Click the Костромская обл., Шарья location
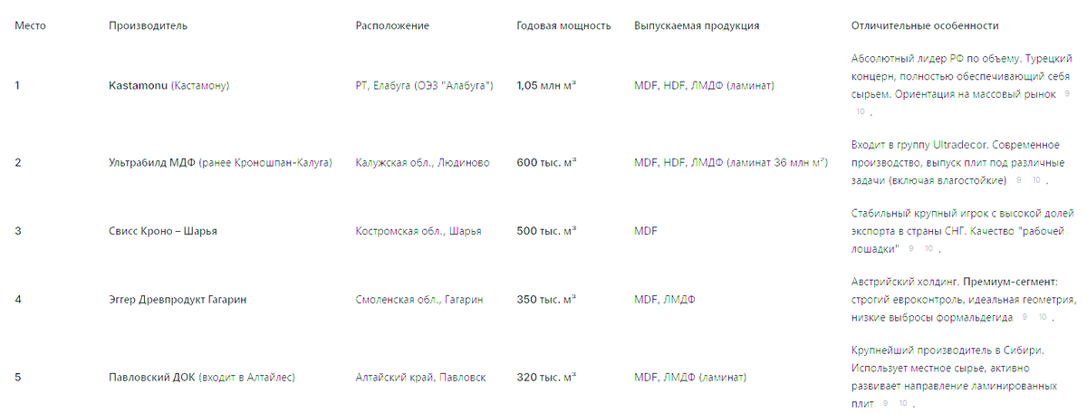The height and width of the screenshot is (413, 1087). tap(418, 231)
